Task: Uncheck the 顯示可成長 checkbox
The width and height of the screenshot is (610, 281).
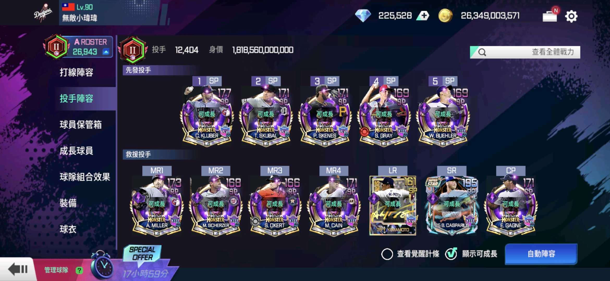Action: click(x=451, y=254)
